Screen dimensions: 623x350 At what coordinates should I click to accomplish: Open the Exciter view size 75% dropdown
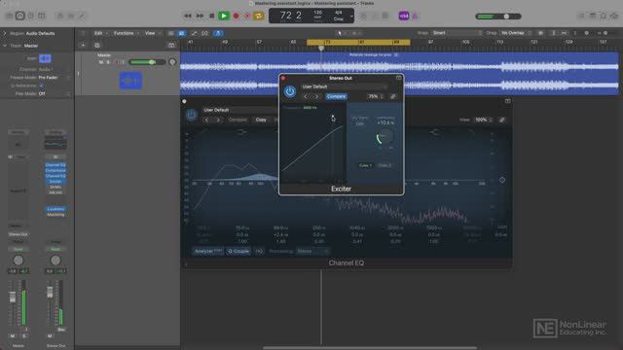click(x=376, y=96)
